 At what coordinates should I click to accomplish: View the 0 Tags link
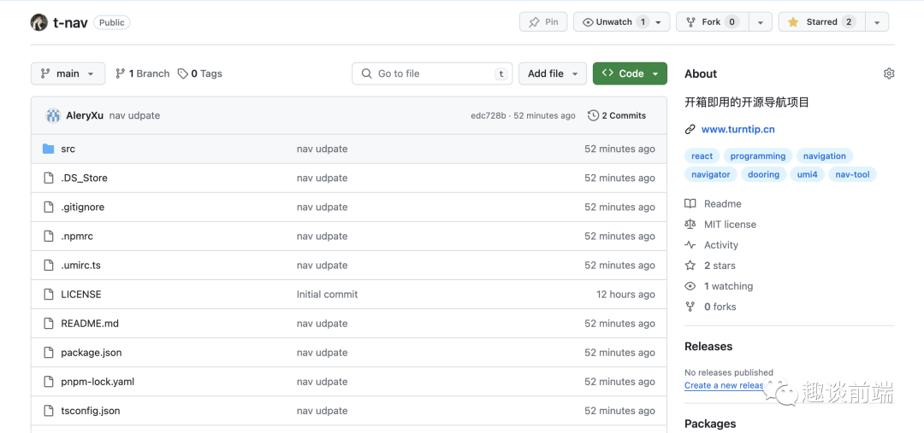click(199, 73)
